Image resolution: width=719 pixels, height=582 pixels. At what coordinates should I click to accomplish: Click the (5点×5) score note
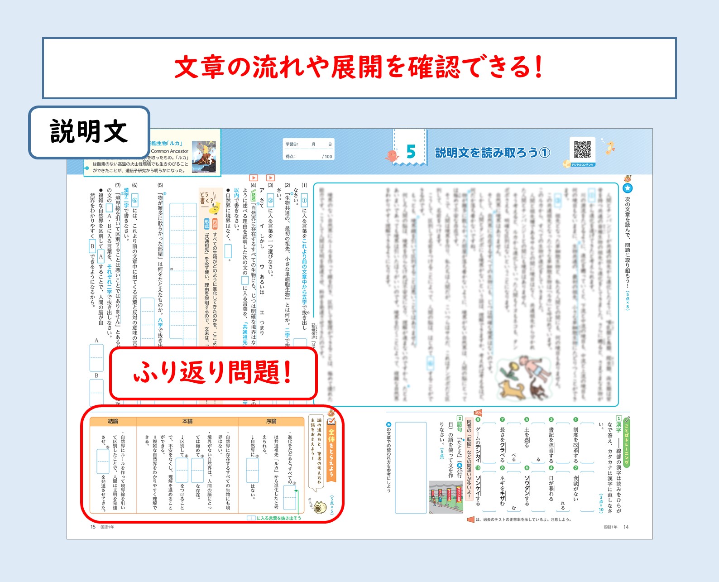(x=331, y=505)
